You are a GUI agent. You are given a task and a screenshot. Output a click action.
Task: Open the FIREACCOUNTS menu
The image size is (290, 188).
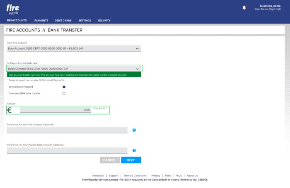pyautogui.click(x=17, y=21)
